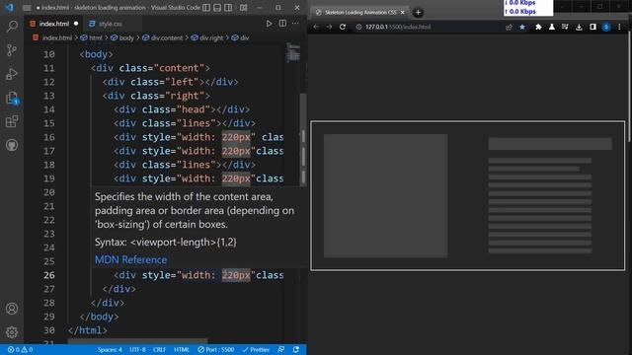This screenshot has height=355, width=632.
Task: Open the Extensions view
Action: click(12, 121)
